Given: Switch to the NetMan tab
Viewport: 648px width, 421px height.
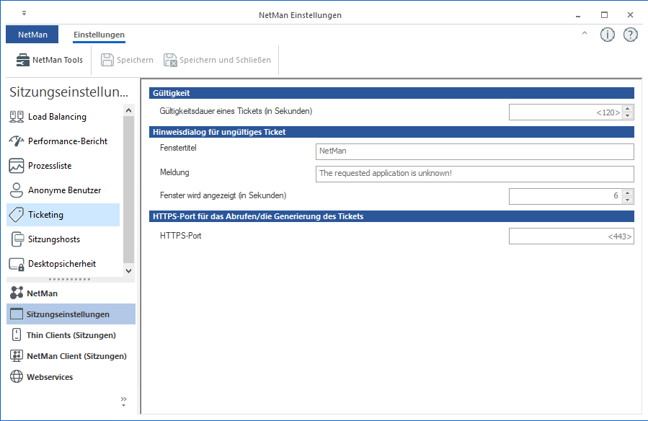Looking at the screenshot, I should coord(32,34).
